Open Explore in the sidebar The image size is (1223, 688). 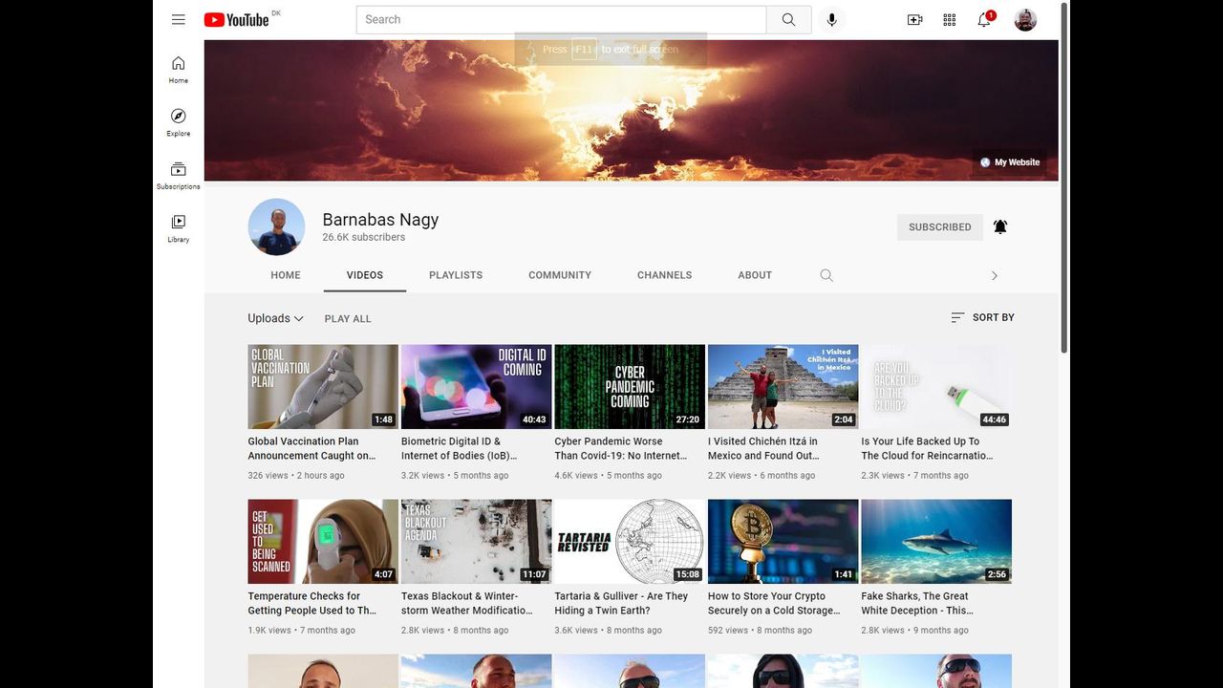tap(179, 122)
